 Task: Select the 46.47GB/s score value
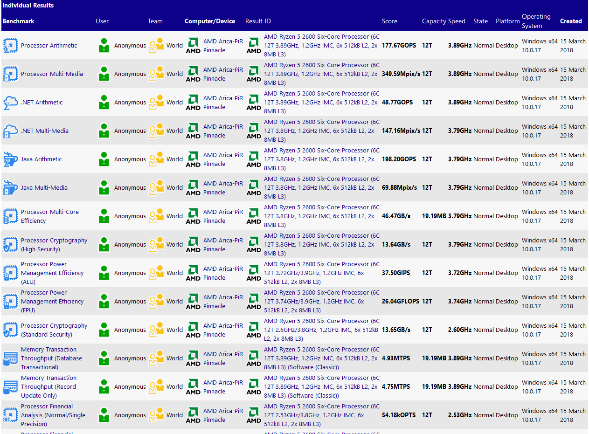396,216
